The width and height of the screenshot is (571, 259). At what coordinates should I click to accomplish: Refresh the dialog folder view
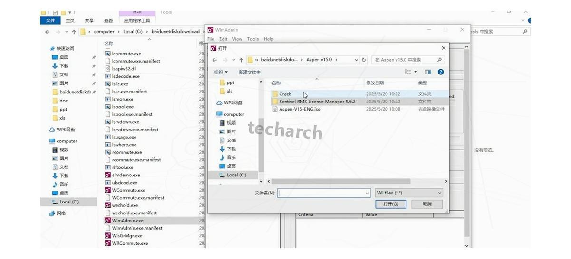364,60
